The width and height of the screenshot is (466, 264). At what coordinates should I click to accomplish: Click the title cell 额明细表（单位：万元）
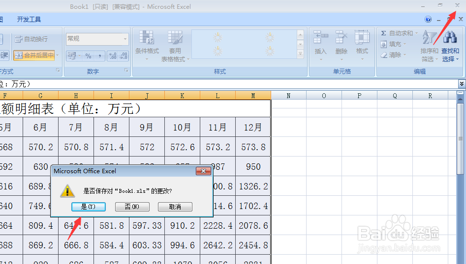click(135, 108)
